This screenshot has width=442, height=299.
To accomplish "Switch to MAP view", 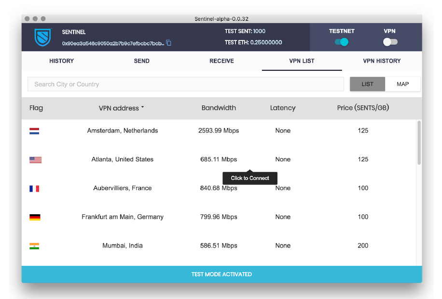I will 402,84.
